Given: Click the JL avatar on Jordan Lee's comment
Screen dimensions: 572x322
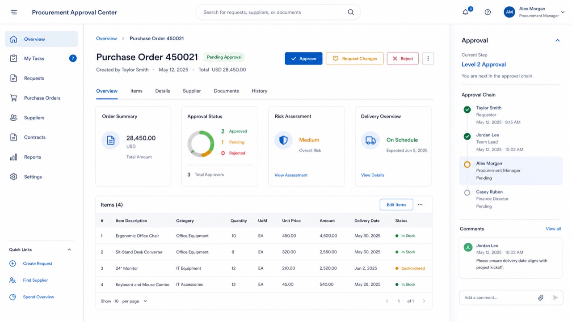Looking at the screenshot, I should pyautogui.click(x=468, y=247).
